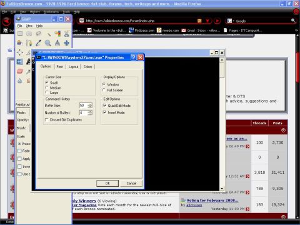Click OK in Properties dialog
300x225 pixels.
107,183
